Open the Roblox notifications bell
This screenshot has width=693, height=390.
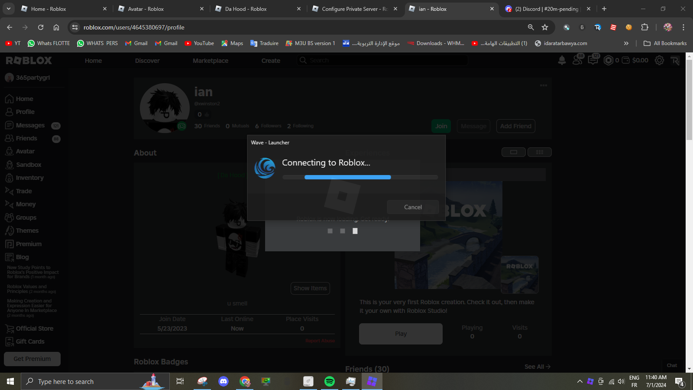562,60
